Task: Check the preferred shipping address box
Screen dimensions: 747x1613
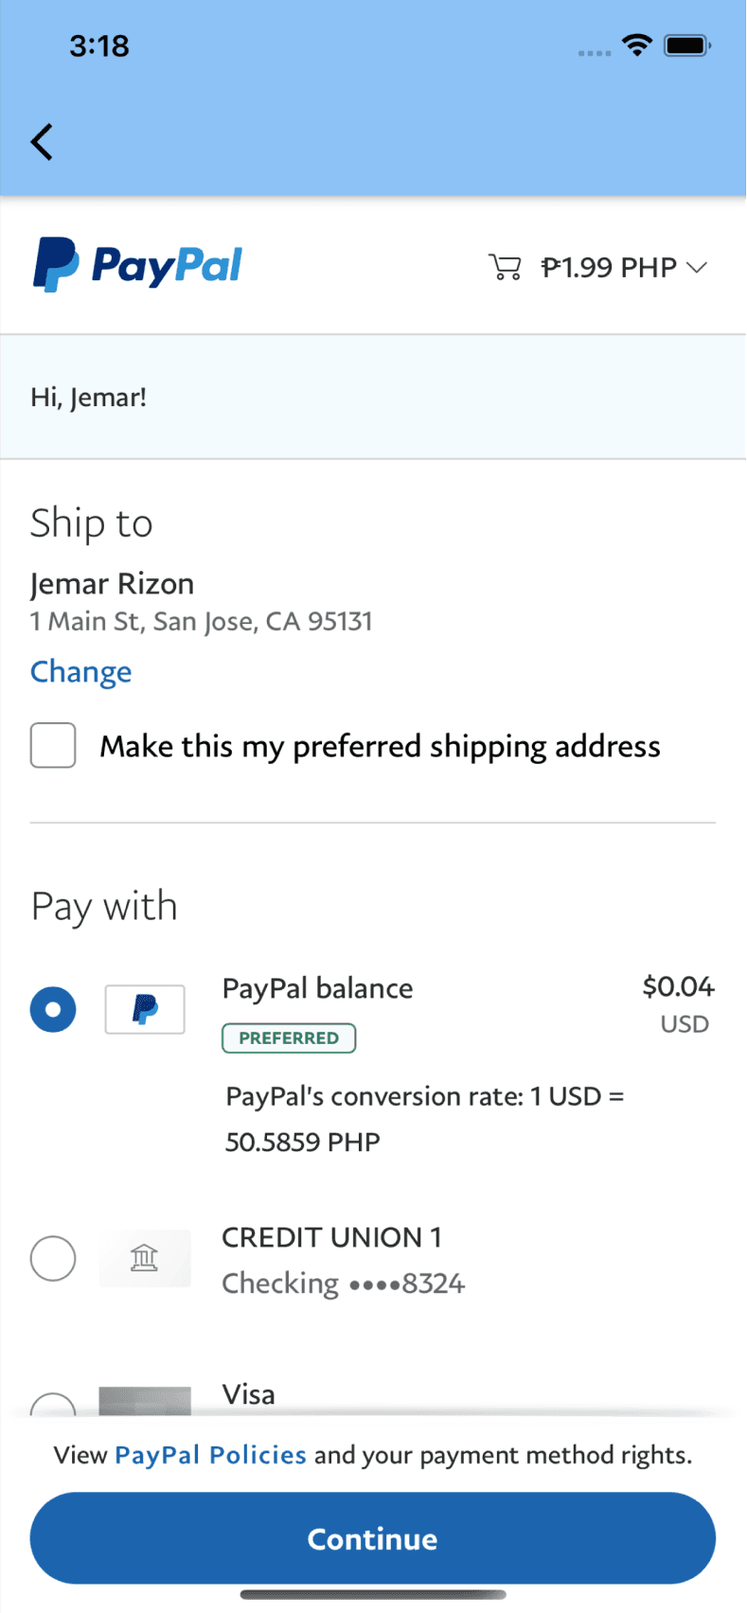Action: click(x=53, y=746)
